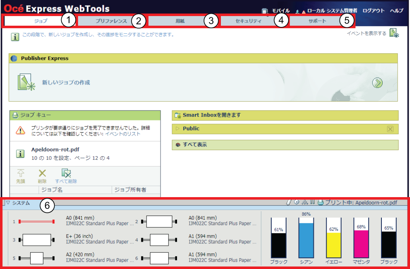Click the Publisher Express globe icon
This screenshot has height=269, width=410.
click(14, 59)
